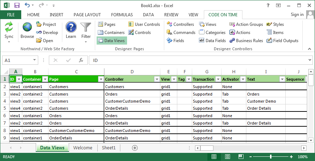Click the zoom slider handle

(271, 157)
